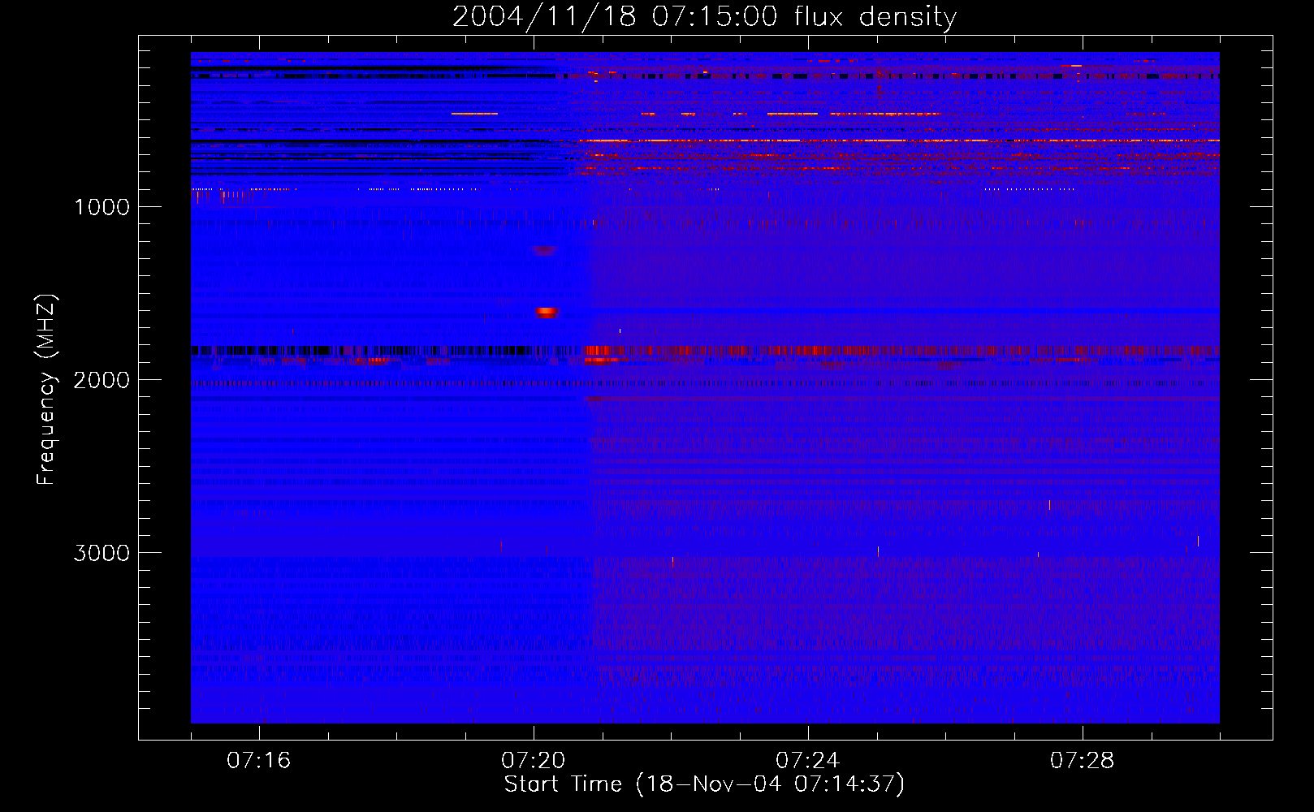
Task: Click the bright red burst near 07:20 below 1500 MHz
Action: [x=546, y=312]
